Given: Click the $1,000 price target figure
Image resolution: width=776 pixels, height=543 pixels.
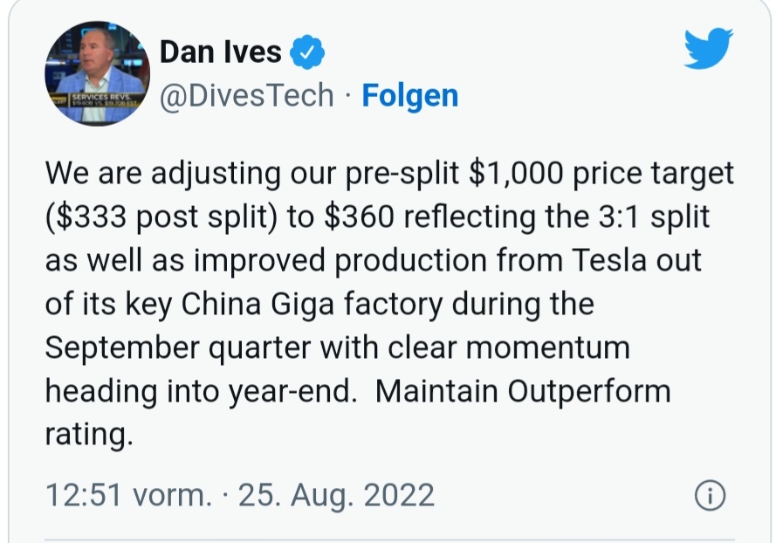Looking at the screenshot, I should click(516, 173).
